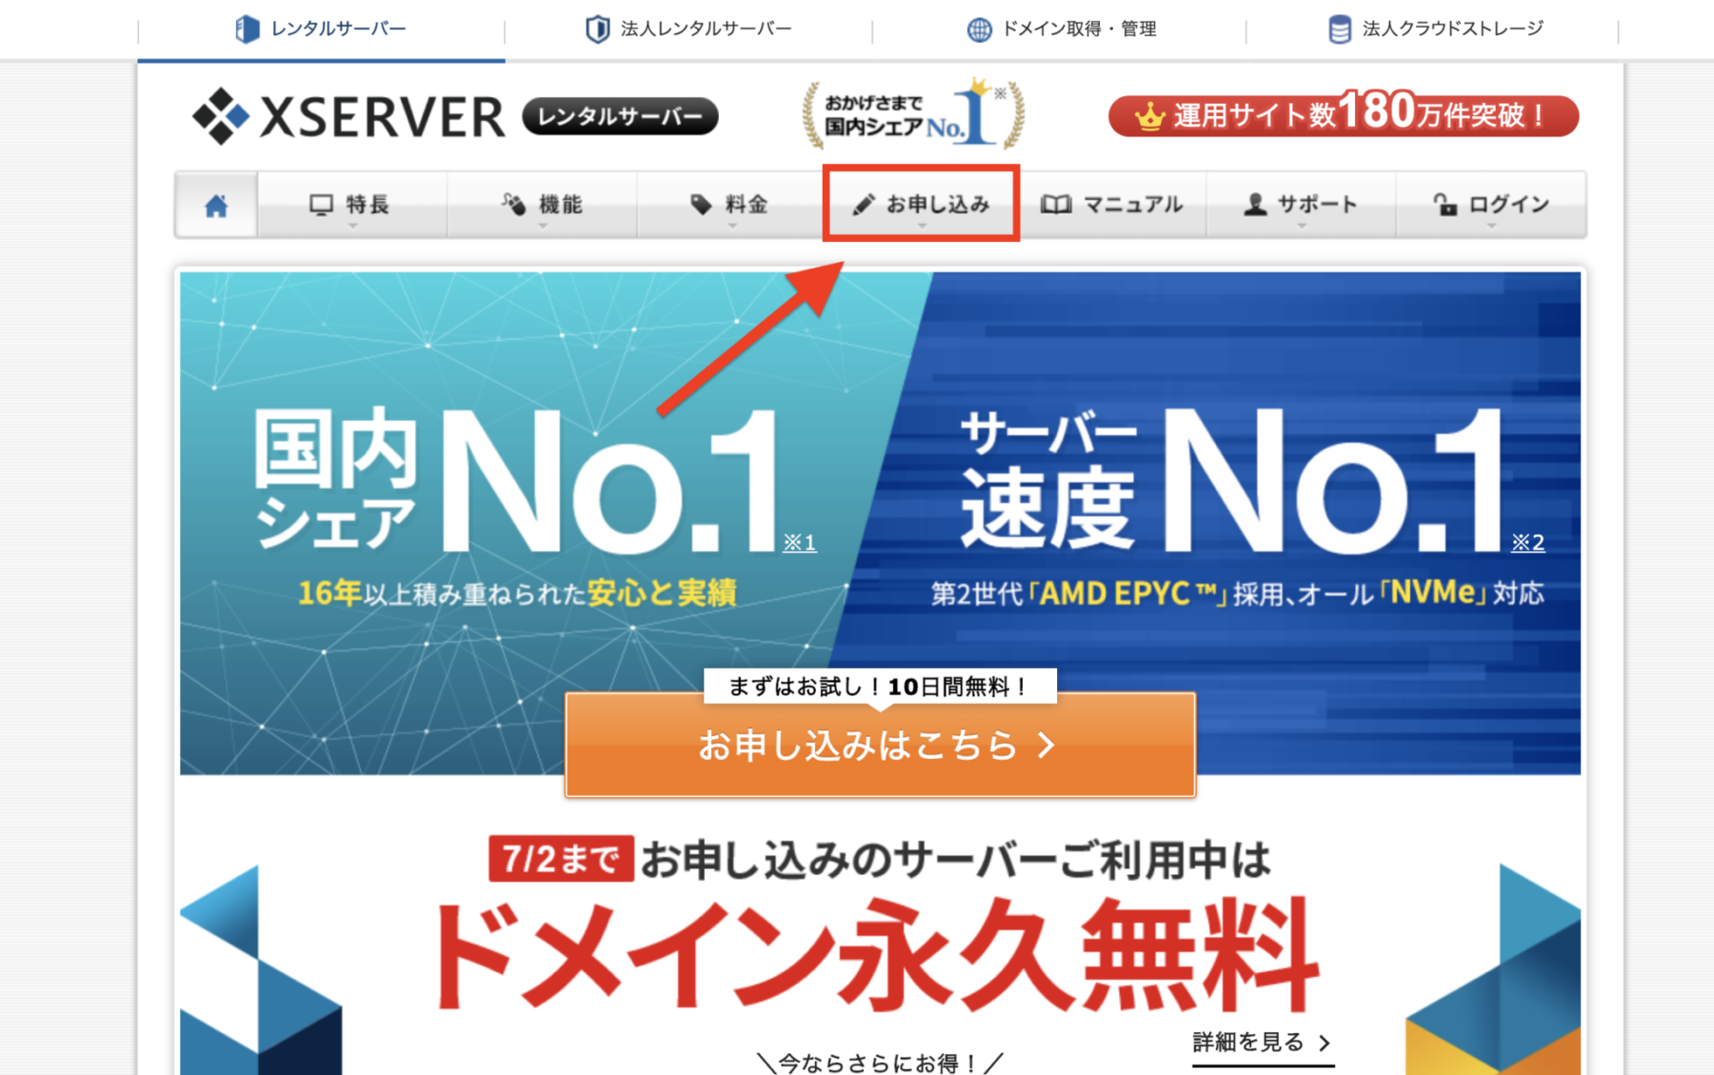Click the padlock icon beside ログイン
Image resolution: width=1714 pixels, height=1075 pixels.
click(x=1445, y=204)
